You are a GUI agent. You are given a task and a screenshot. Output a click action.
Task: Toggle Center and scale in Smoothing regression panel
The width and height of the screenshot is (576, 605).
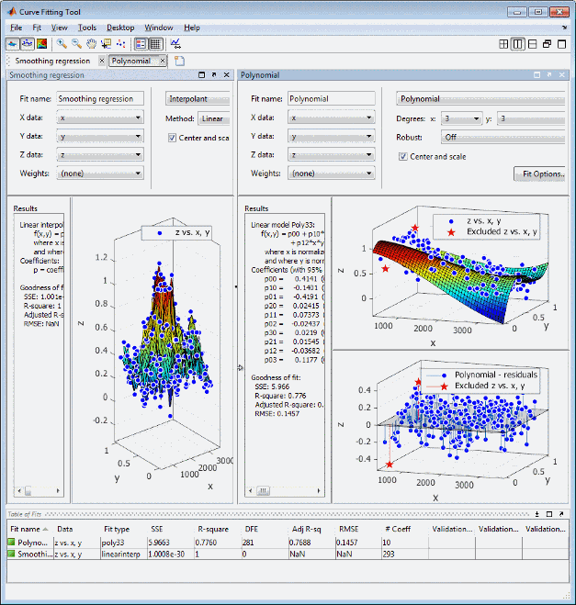173,138
